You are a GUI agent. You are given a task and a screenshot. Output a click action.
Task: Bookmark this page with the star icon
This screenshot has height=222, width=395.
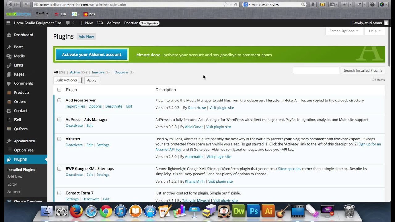(x=226, y=5)
